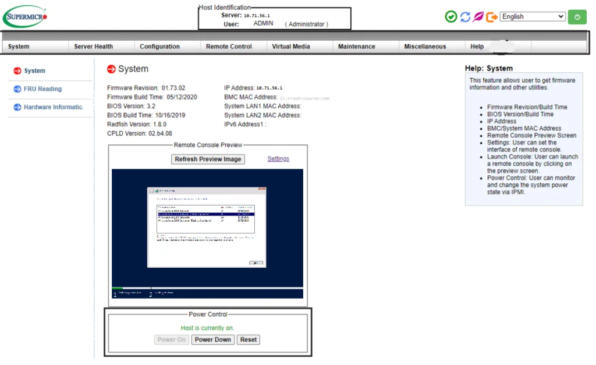The height and width of the screenshot is (365, 596).
Task: Click the 'BIOS Build Time: 10/16/2019' text
Action: [x=146, y=115]
